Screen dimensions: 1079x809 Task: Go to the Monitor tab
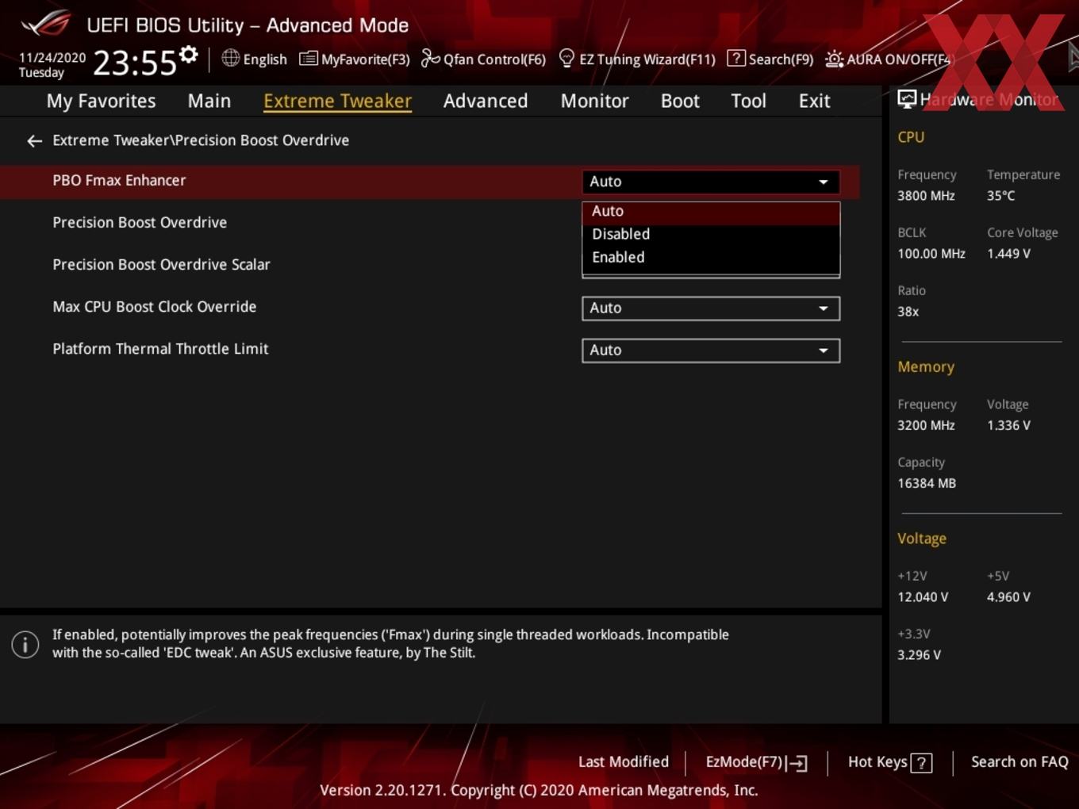point(594,101)
